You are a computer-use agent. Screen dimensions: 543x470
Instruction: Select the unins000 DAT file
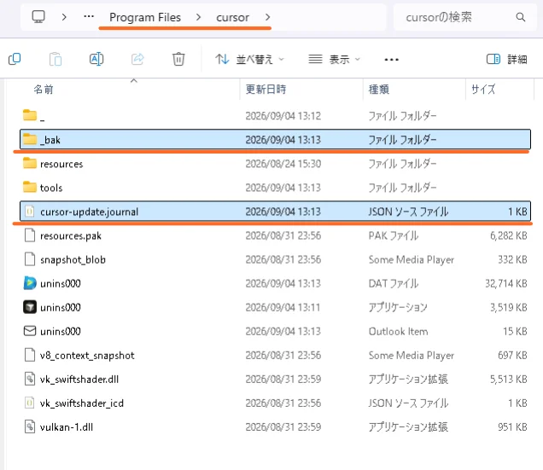pyautogui.click(x=275, y=283)
